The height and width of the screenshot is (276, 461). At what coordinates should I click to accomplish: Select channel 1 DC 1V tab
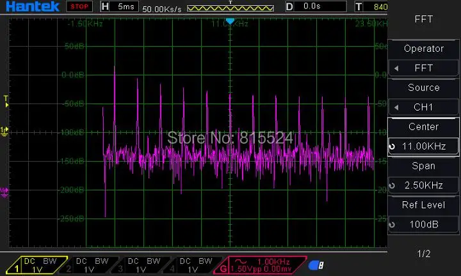pyautogui.click(x=36, y=265)
